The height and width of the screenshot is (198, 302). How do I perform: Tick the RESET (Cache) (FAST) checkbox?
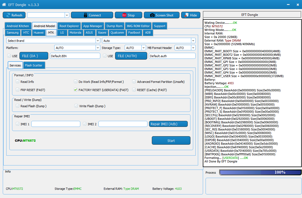(134, 90)
